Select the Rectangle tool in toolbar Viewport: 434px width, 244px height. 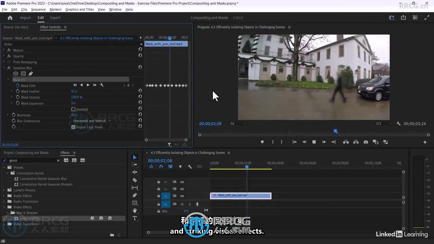click(135, 203)
